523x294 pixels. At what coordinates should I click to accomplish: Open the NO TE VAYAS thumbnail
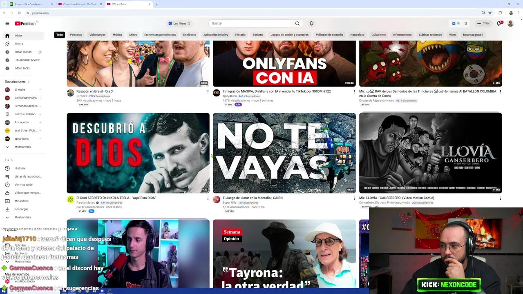284,153
